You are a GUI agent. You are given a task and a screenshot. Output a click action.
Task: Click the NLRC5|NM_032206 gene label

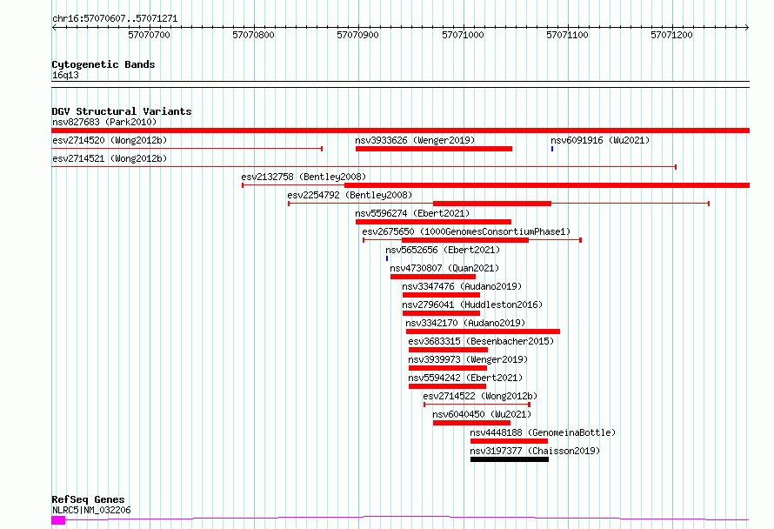point(91,510)
